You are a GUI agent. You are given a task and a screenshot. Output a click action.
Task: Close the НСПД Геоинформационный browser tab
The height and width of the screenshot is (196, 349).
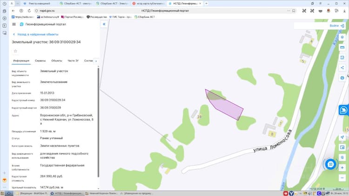click(200, 4)
